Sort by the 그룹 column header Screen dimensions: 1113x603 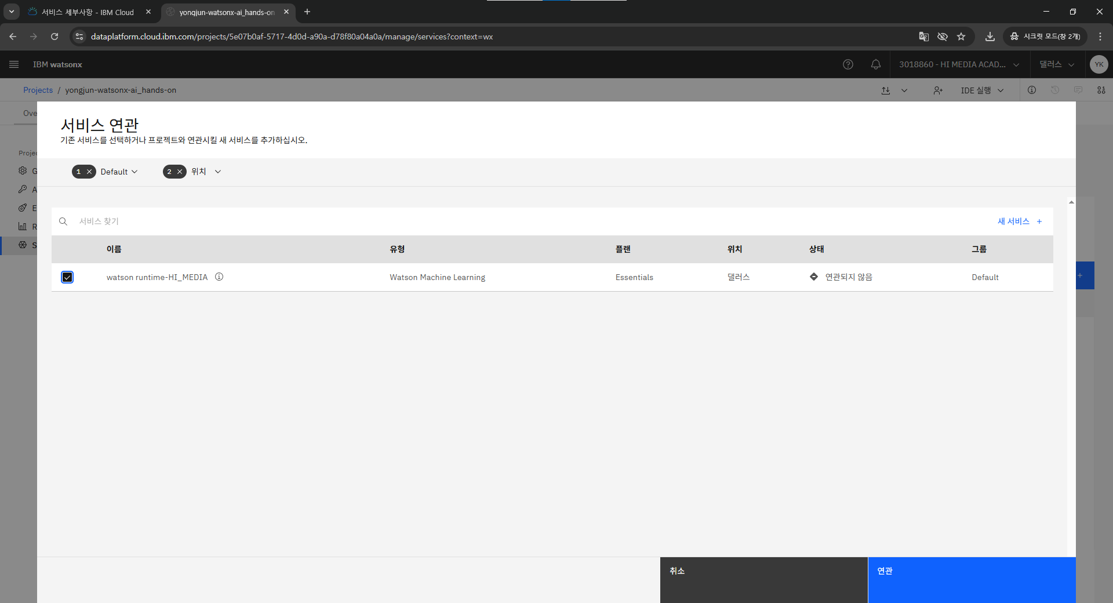[979, 249]
